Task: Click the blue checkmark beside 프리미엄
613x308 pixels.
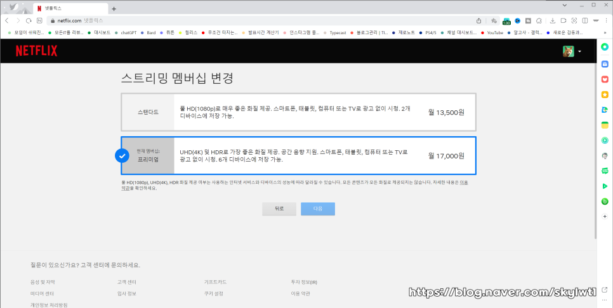Action: pos(122,156)
